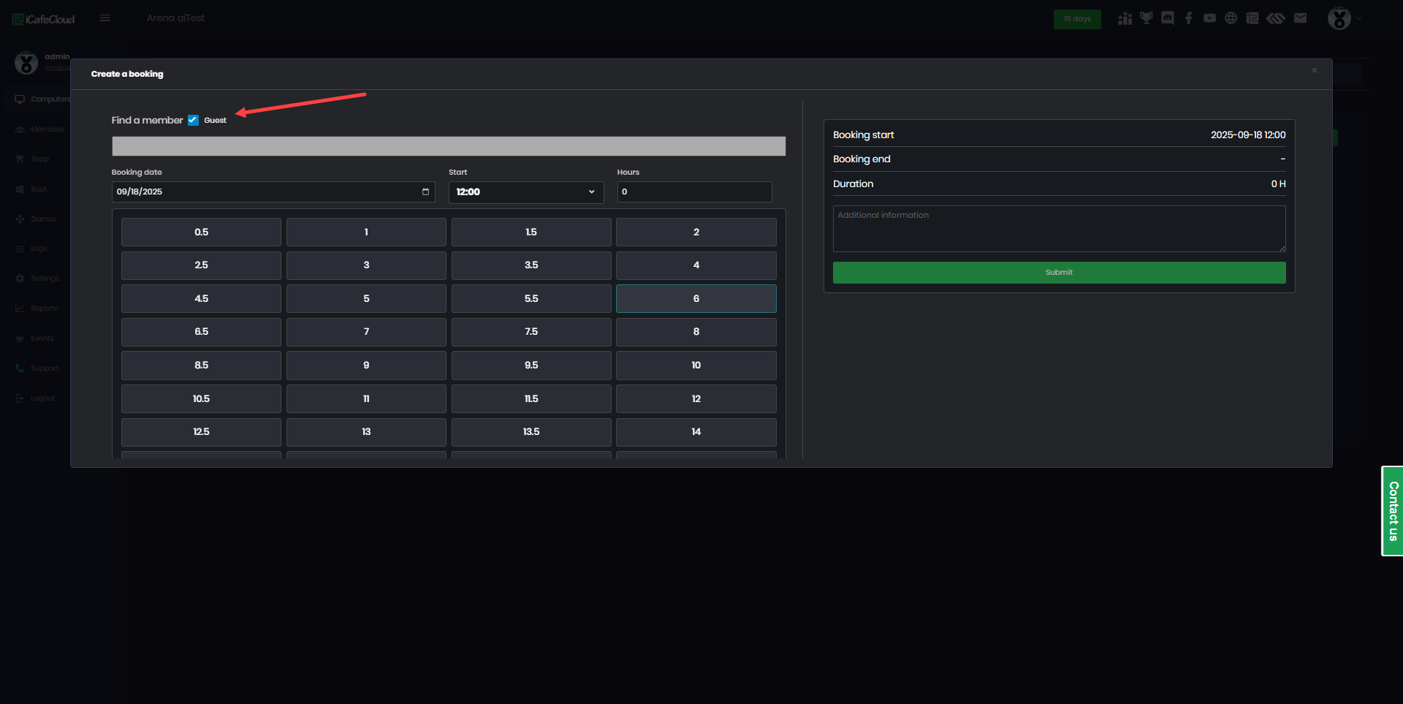Click the Additional information text area
Viewport: 1403px width, 704px height.
(x=1059, y=229)
